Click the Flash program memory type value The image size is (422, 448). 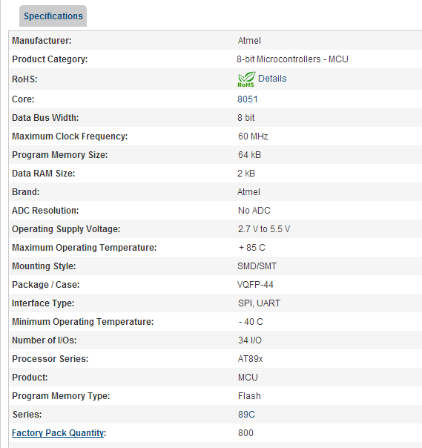249,396
